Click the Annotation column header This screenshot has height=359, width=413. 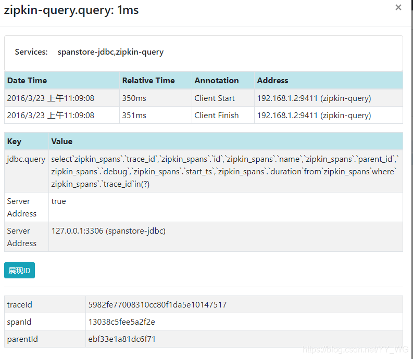[223, 80]
